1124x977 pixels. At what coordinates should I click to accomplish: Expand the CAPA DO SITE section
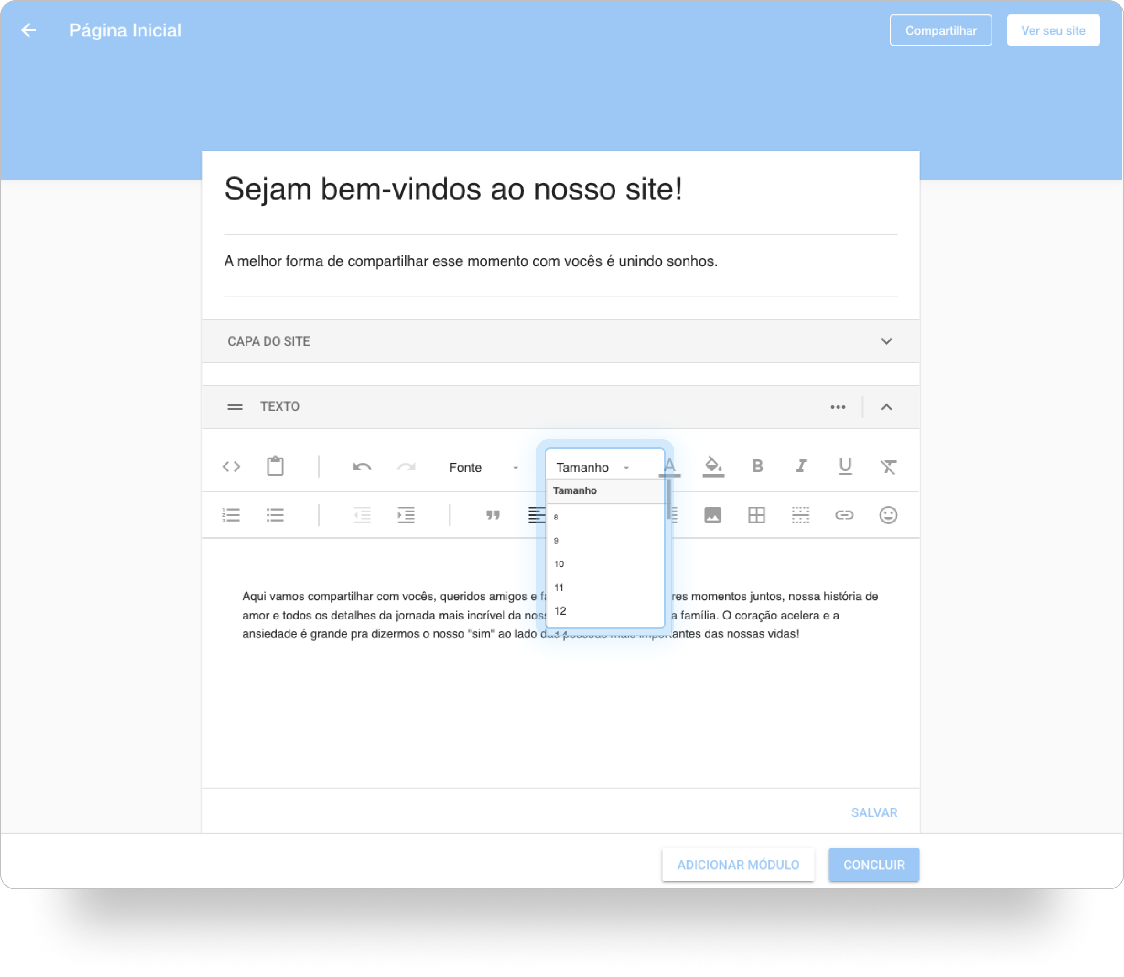[886, 341]
